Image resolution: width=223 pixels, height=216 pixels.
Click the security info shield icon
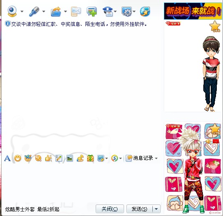click(7, 23)
